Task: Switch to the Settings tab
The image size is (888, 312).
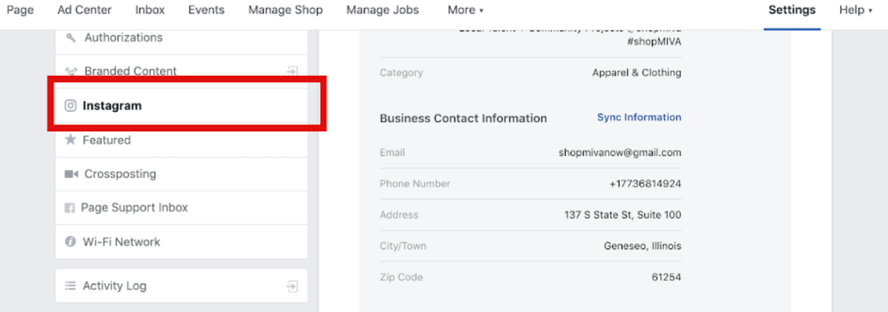Action: coord(792,10)
